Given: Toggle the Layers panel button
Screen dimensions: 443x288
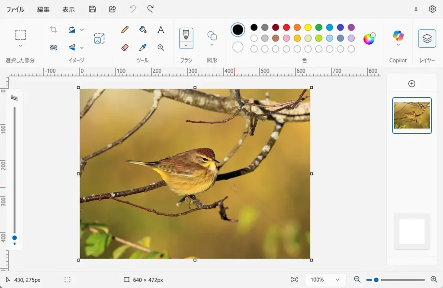Looking at the screenshot, I should (427, 39).
